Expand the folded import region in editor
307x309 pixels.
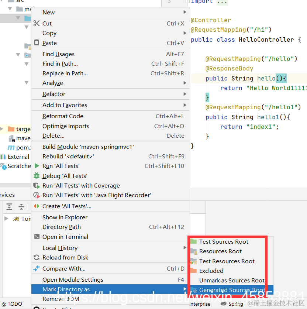coord(187,1)
